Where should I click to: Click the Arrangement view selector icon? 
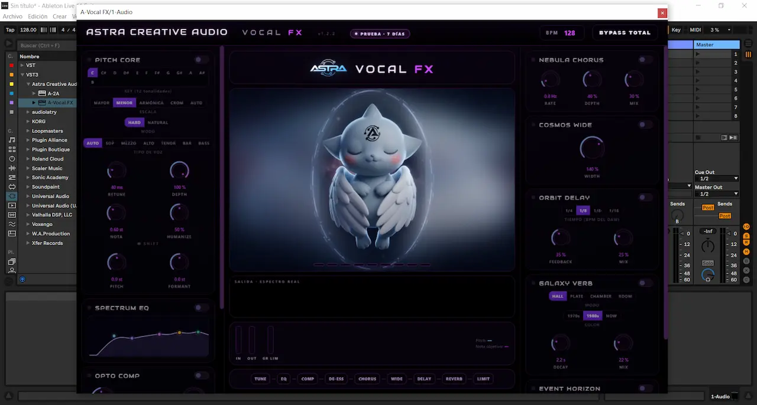tap(749, 42)
